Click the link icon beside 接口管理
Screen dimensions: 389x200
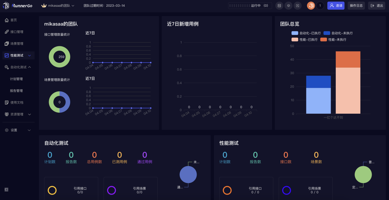click(x=7, y=32)
